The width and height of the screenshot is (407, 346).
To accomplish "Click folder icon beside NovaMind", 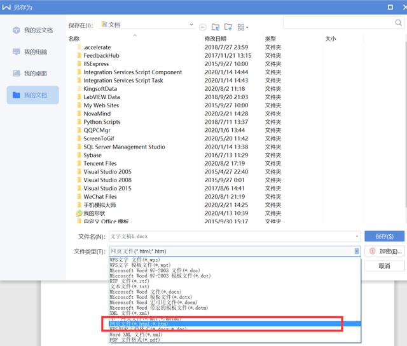I will (79, 114).
